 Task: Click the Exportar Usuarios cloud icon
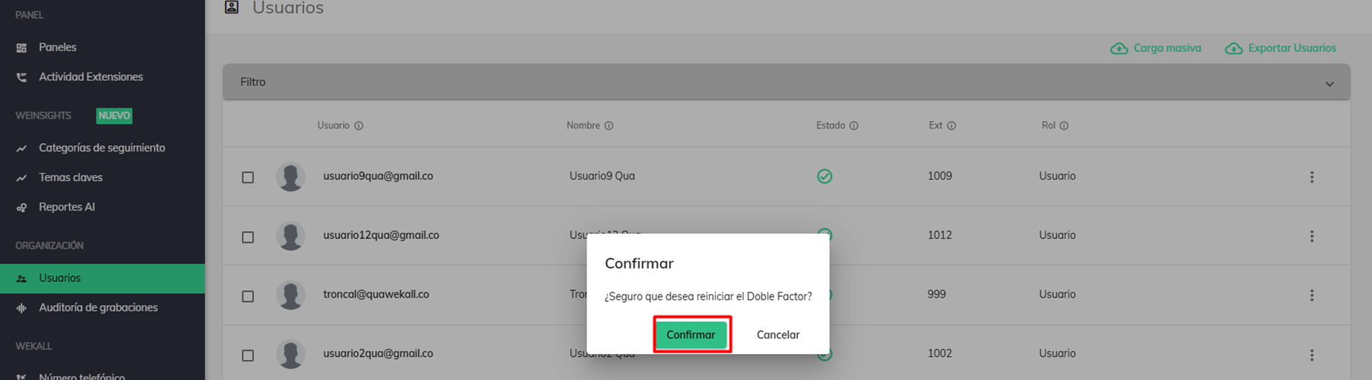click(x=1234, y=48)
